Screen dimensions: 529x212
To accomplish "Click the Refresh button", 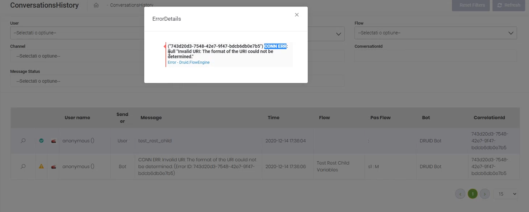I will pyautogui.click(x=509, y=5).
